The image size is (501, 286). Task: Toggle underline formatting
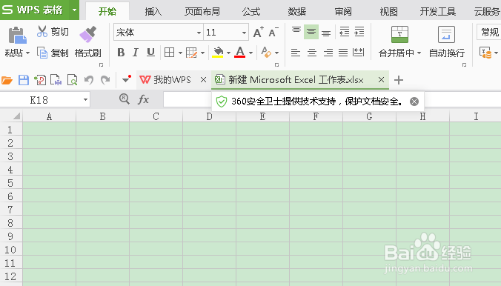[150, 52]
